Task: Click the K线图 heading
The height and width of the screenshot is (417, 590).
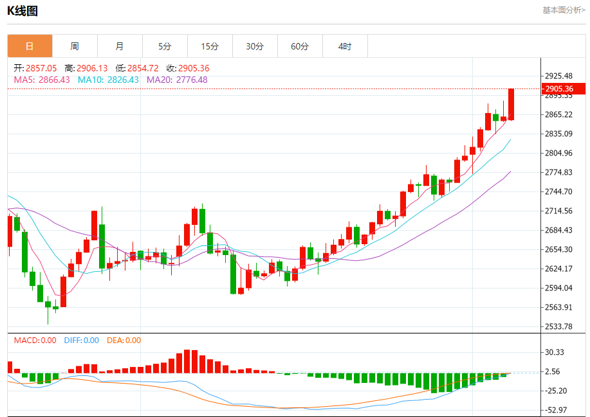Action: (x=23, y=11)
